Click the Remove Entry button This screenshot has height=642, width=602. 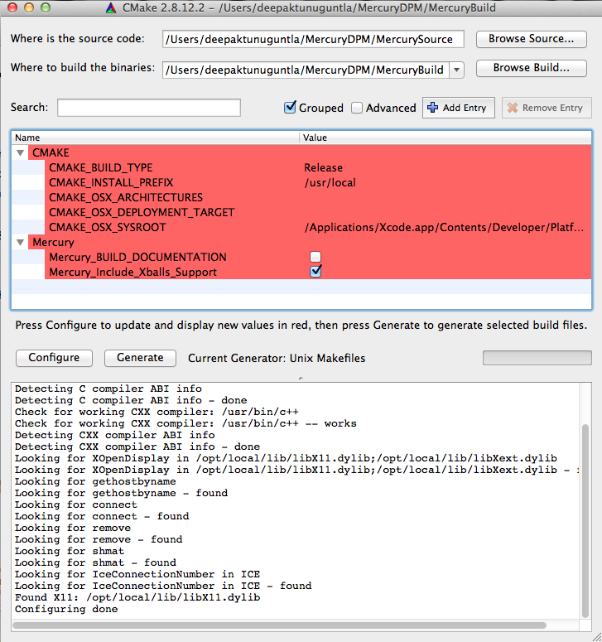coord(547,108)
